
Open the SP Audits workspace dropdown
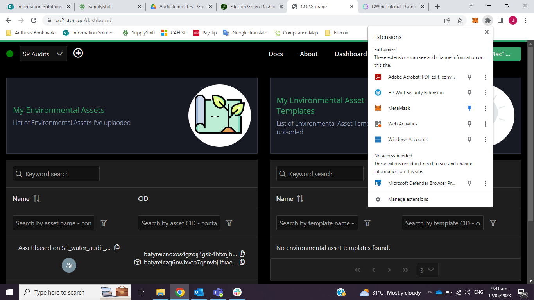(43, 54)
